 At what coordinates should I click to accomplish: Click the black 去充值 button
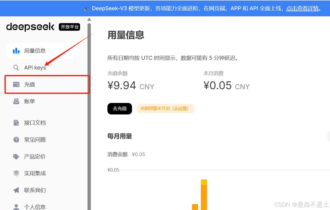point(120,109)
